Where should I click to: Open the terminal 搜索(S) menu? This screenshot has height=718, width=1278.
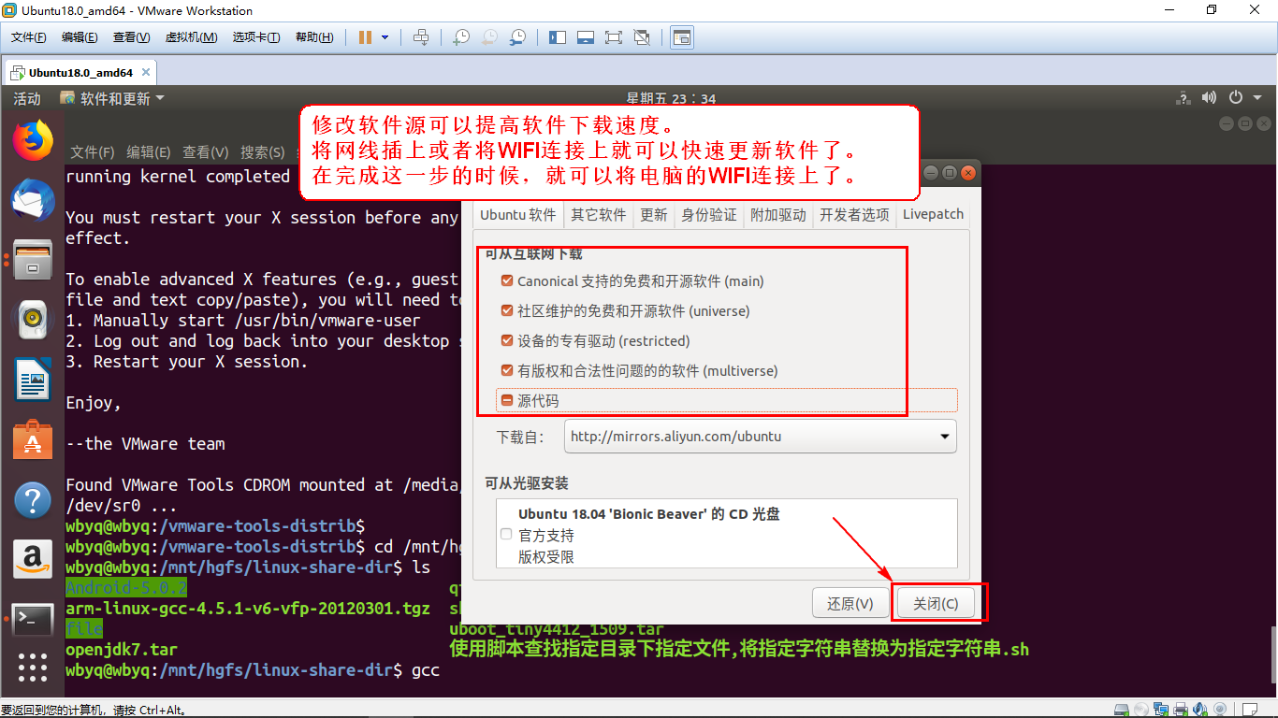coord(262,151)
